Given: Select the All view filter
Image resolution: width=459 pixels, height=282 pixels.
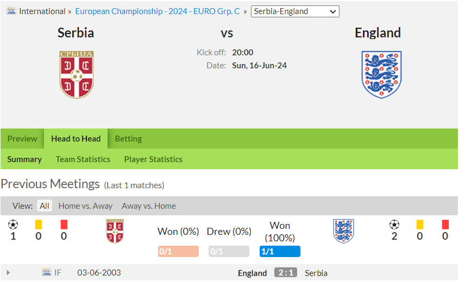Looking at the screenshot, I should coord(45,206).
